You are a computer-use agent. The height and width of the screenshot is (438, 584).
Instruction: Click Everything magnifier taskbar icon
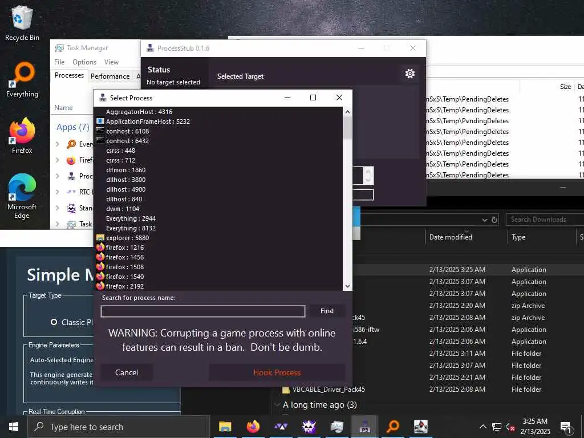[392, 427]
